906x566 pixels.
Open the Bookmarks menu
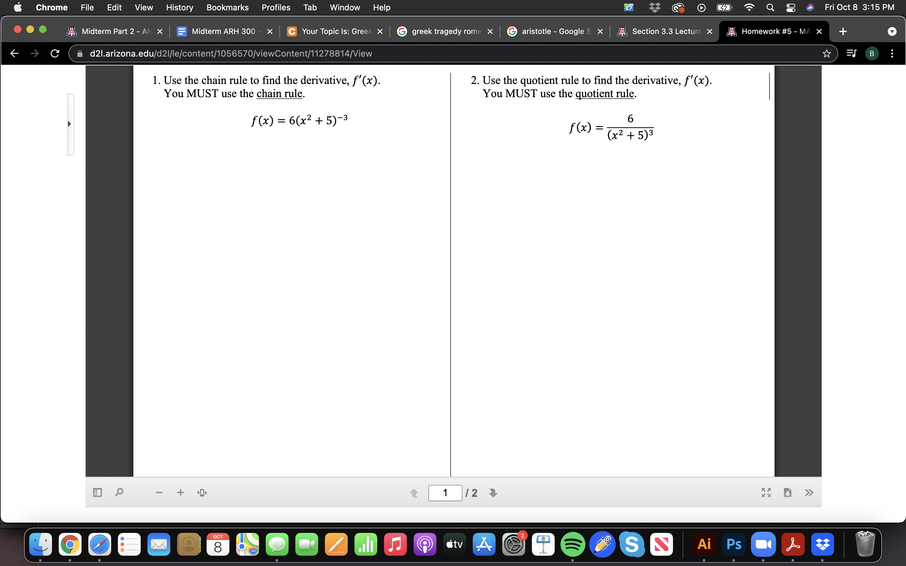[x=228, y=8]
